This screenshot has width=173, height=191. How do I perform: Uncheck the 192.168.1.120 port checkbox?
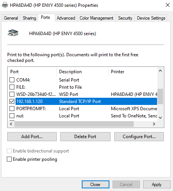[12, 101]
